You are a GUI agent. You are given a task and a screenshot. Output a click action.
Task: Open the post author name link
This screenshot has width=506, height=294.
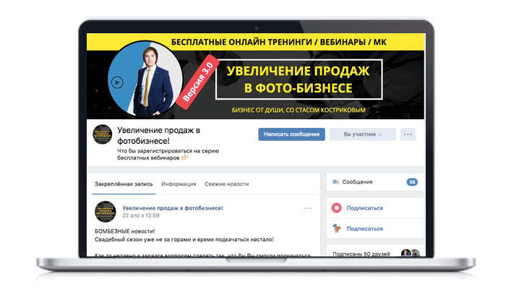coord(173,208)
